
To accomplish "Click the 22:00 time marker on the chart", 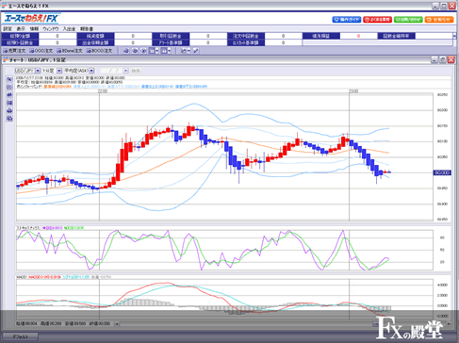I will point(103,91).
